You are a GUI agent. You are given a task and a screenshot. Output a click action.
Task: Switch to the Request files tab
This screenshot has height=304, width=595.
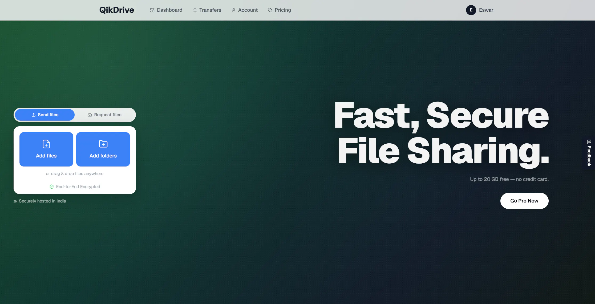pyautogui.click(x=104, y=115)
